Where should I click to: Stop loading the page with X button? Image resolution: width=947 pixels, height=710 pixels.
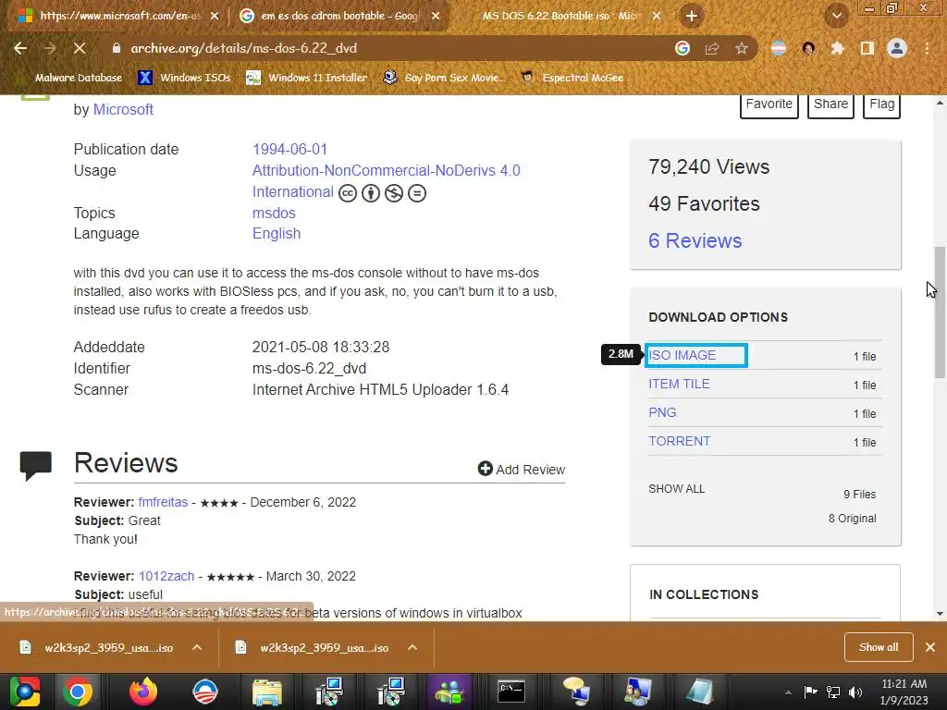(80, 48)
